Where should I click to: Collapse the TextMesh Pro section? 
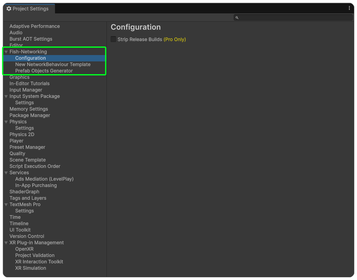[x=6, y=204]
